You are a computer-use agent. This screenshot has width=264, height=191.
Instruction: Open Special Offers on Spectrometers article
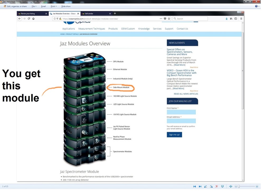click(180, 52)
